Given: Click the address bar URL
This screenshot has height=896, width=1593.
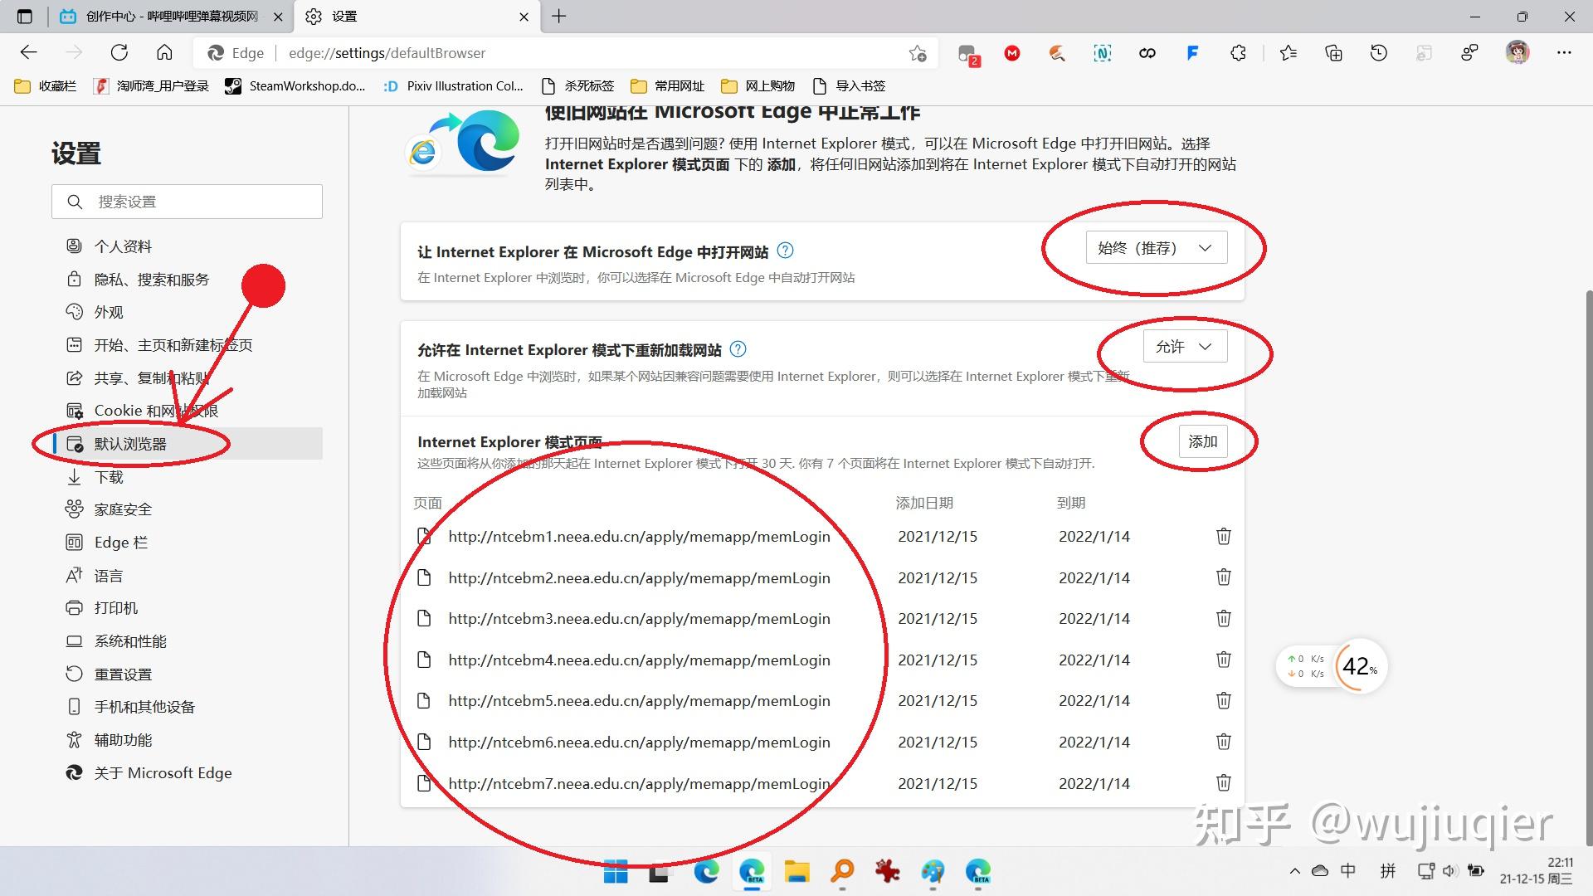Looking at the screenshot, I should 387,53.
